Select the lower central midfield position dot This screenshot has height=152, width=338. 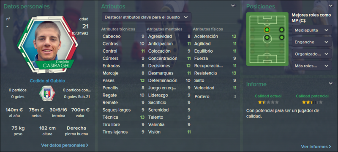(x=267, y=37)
